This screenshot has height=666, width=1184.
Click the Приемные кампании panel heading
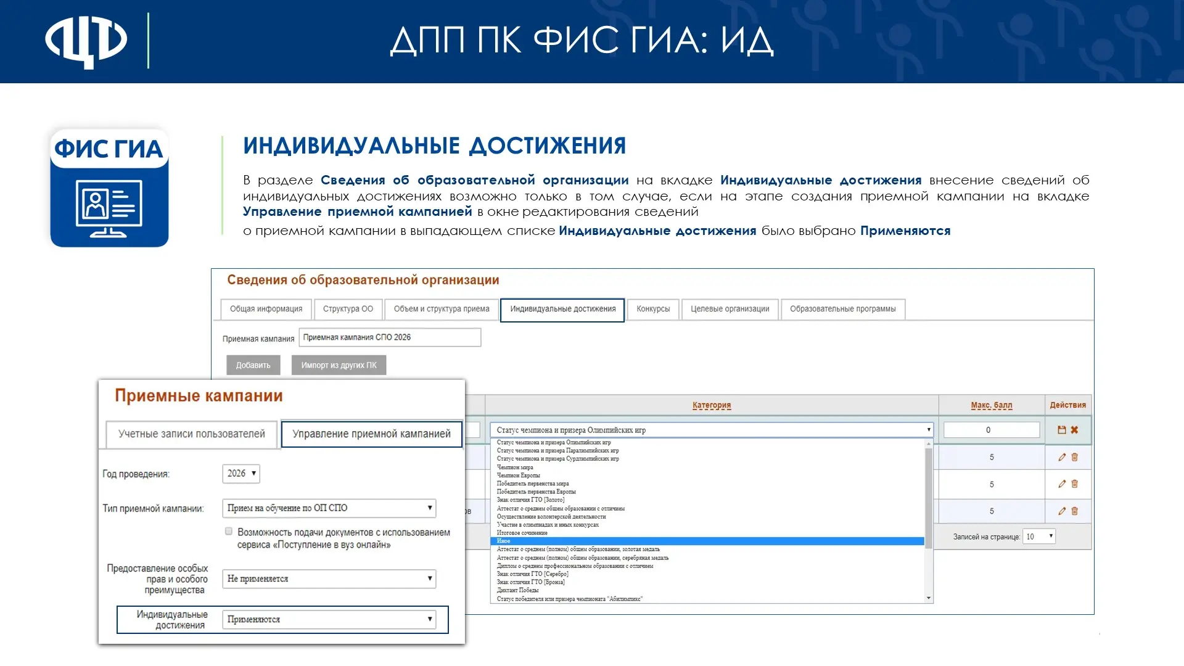(x=199, y=396)
